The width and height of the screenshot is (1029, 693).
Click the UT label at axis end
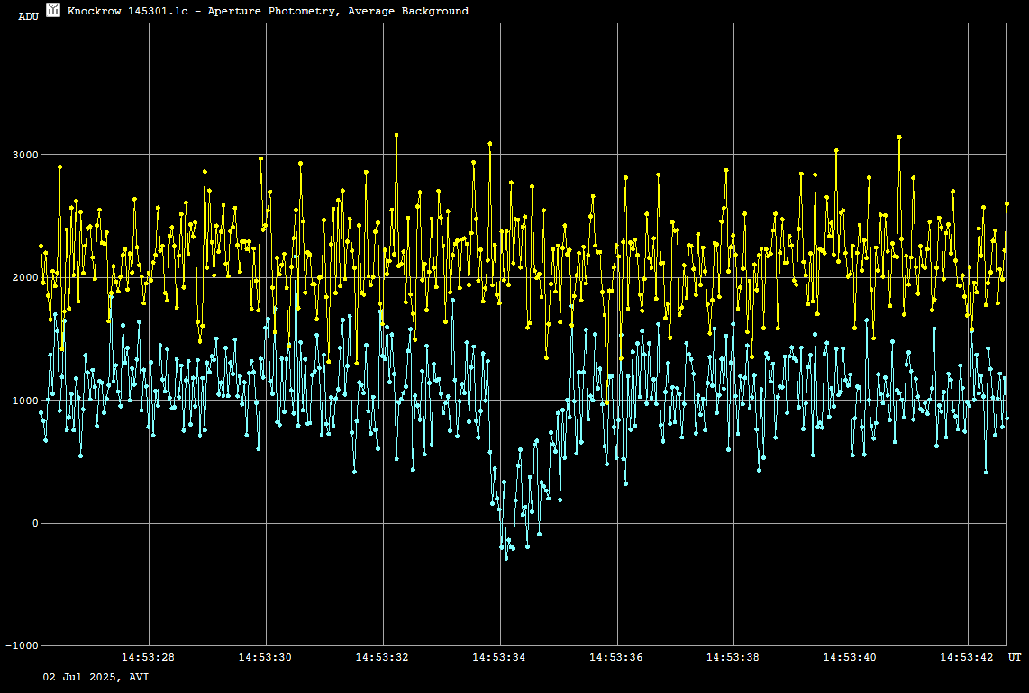1015,657
